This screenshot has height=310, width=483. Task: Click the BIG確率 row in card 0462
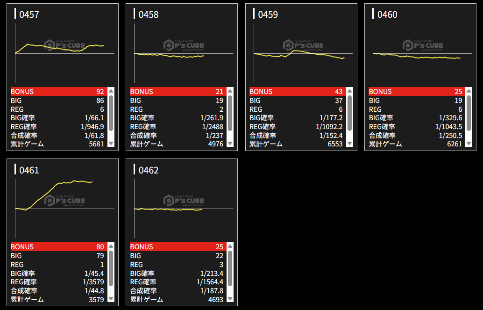click(x=177, y=274)
